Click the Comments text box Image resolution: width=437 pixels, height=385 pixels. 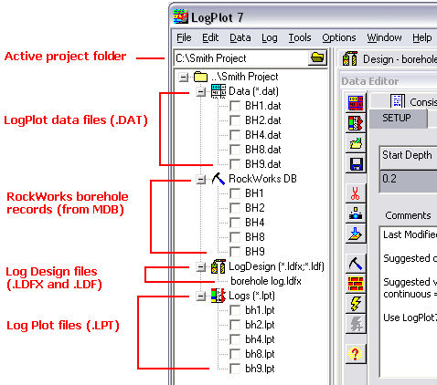pyautogui.click(x=409, y=301)
